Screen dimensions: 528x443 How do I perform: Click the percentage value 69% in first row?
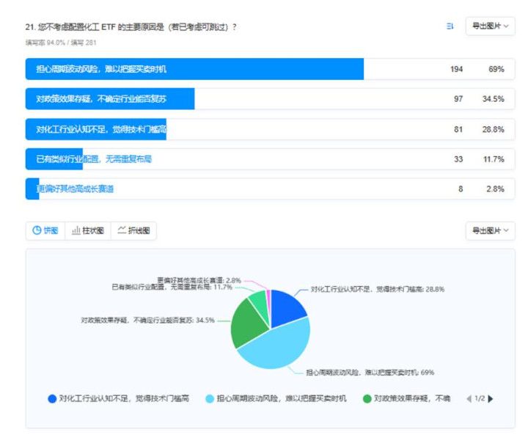(496, 69)
